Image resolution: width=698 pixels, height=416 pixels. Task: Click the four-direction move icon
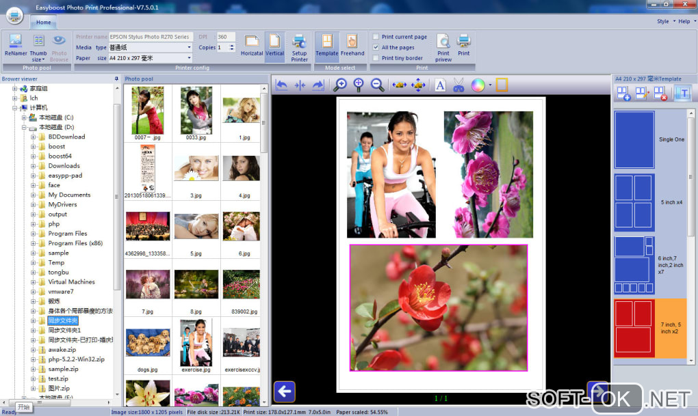tap(418, 85)
